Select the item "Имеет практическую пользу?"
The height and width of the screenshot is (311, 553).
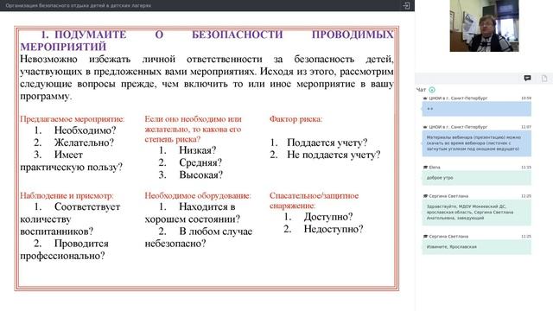[x=71, y=161]
